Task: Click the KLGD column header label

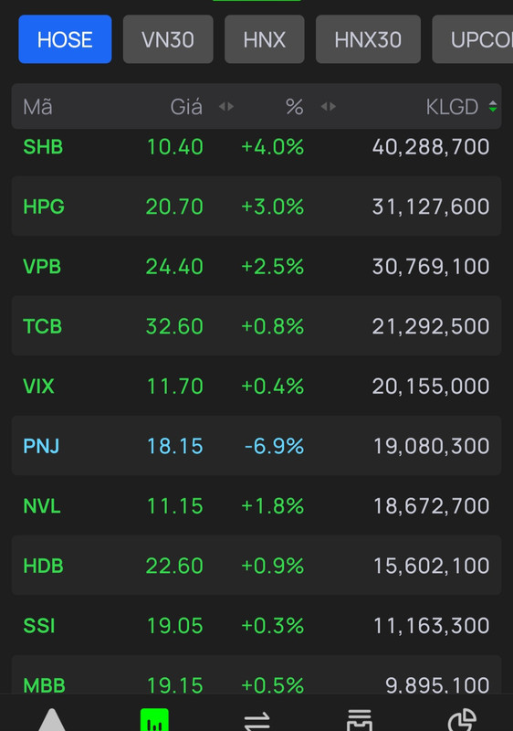Action: (452, 107)
